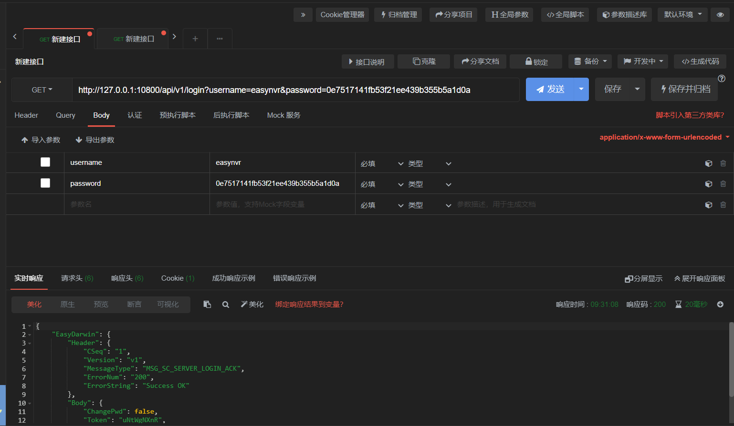The height and width of the screenshot is (426, 734).
Task: Click 展开响应面板 to expand response panel
Action: point(700,279)
